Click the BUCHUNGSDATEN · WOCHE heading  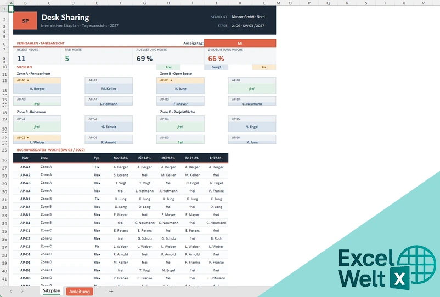click(x=50, y=150)
